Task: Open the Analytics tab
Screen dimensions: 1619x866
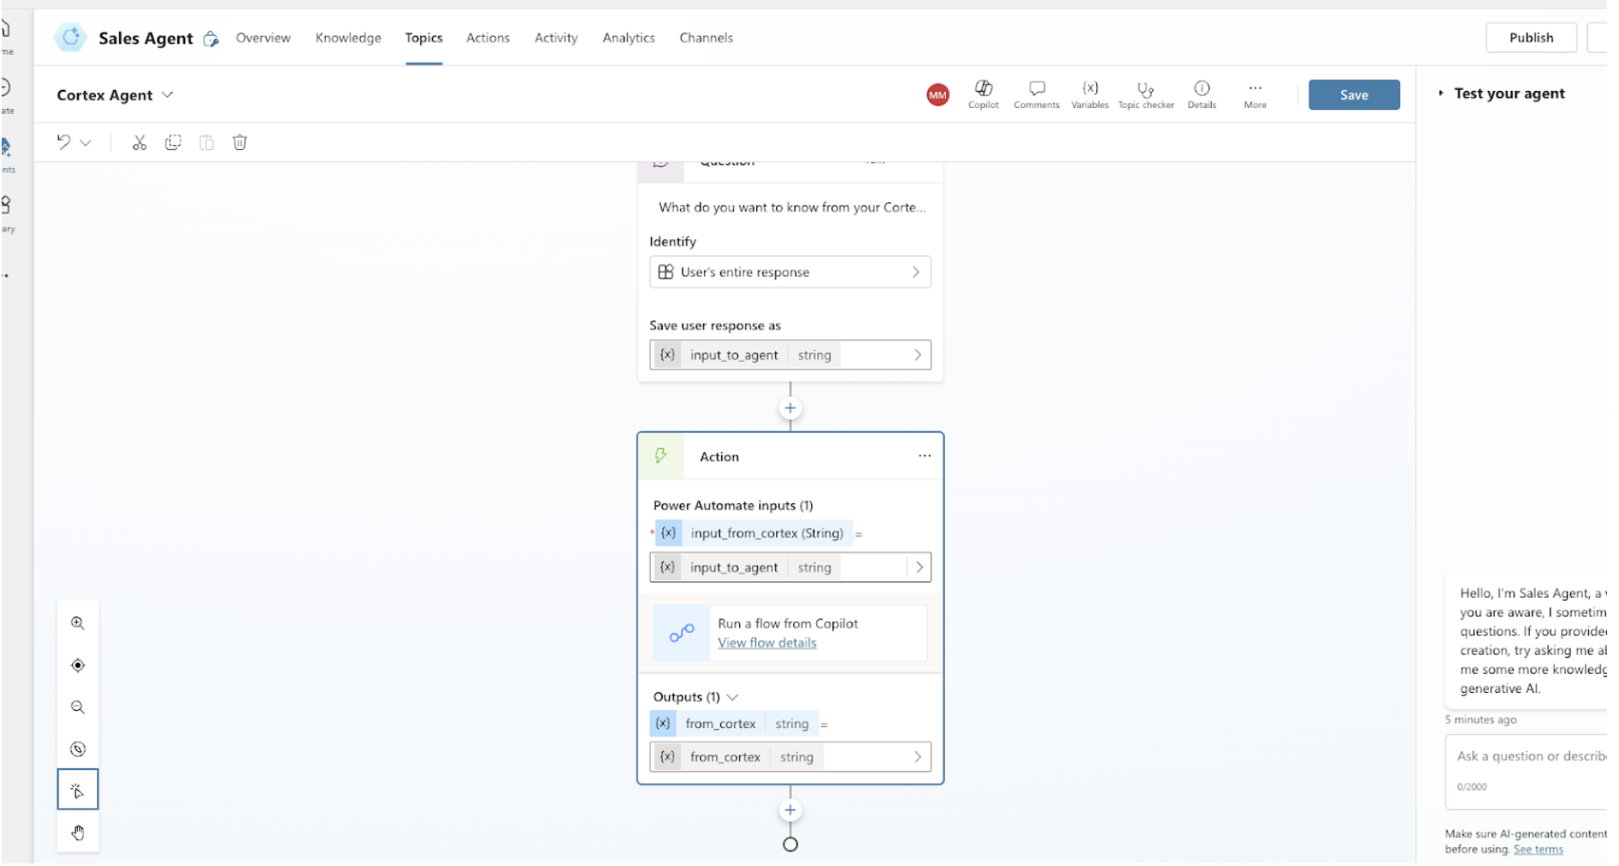Action: (x=629, y=38)
